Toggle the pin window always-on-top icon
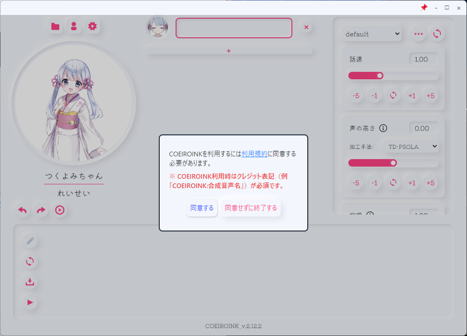 424,8
